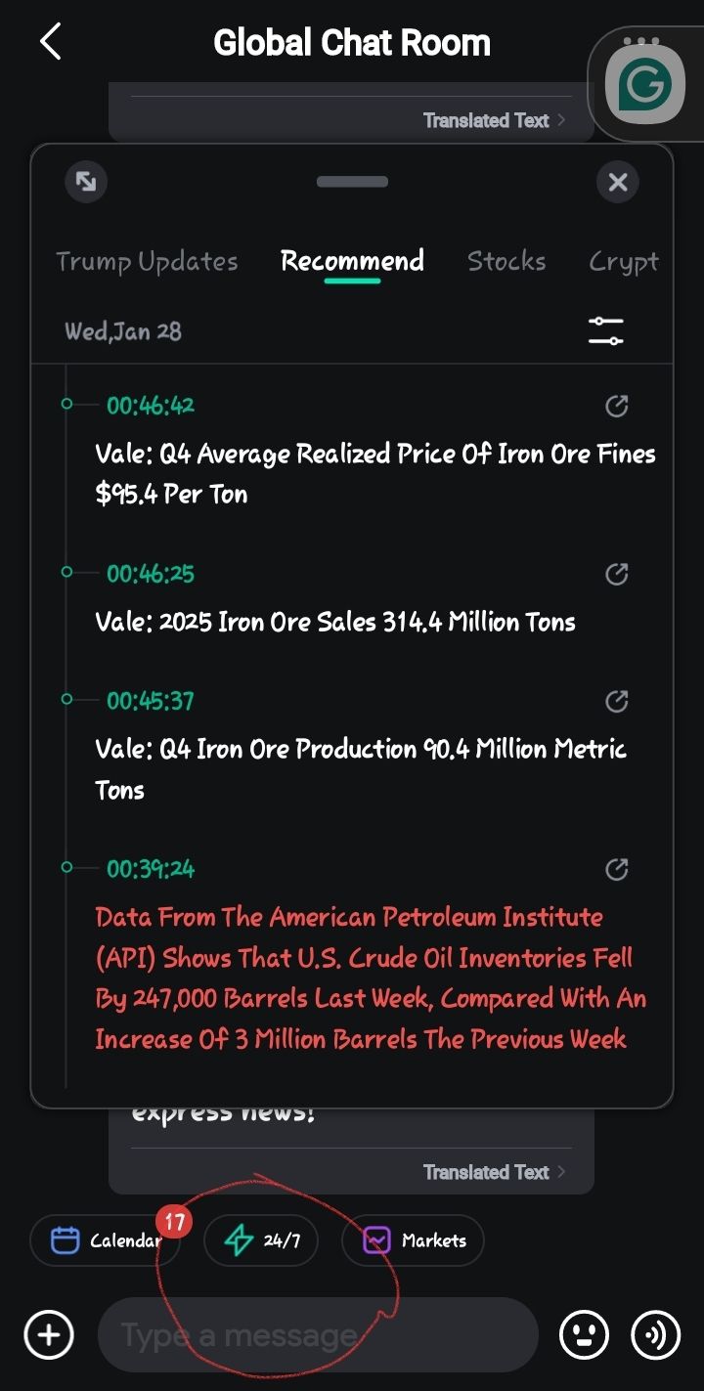This screenshot has height=1391, width=704.
Task: Open the emoji picker
Action: pyautogui.click(x=584, y=1334)
